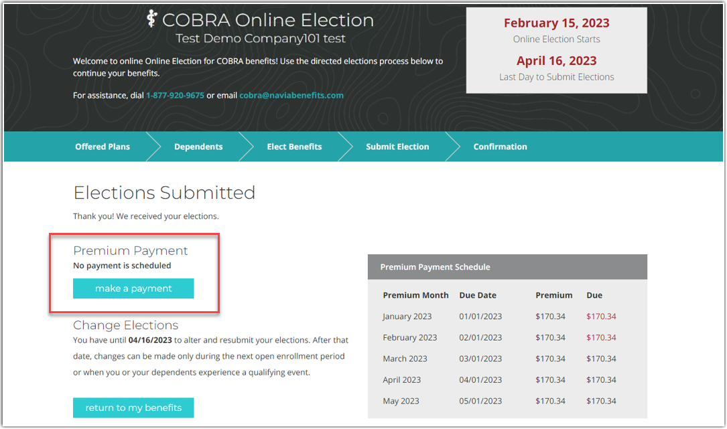Open the cobra@naviabenefits.com email link

point(291,95)
